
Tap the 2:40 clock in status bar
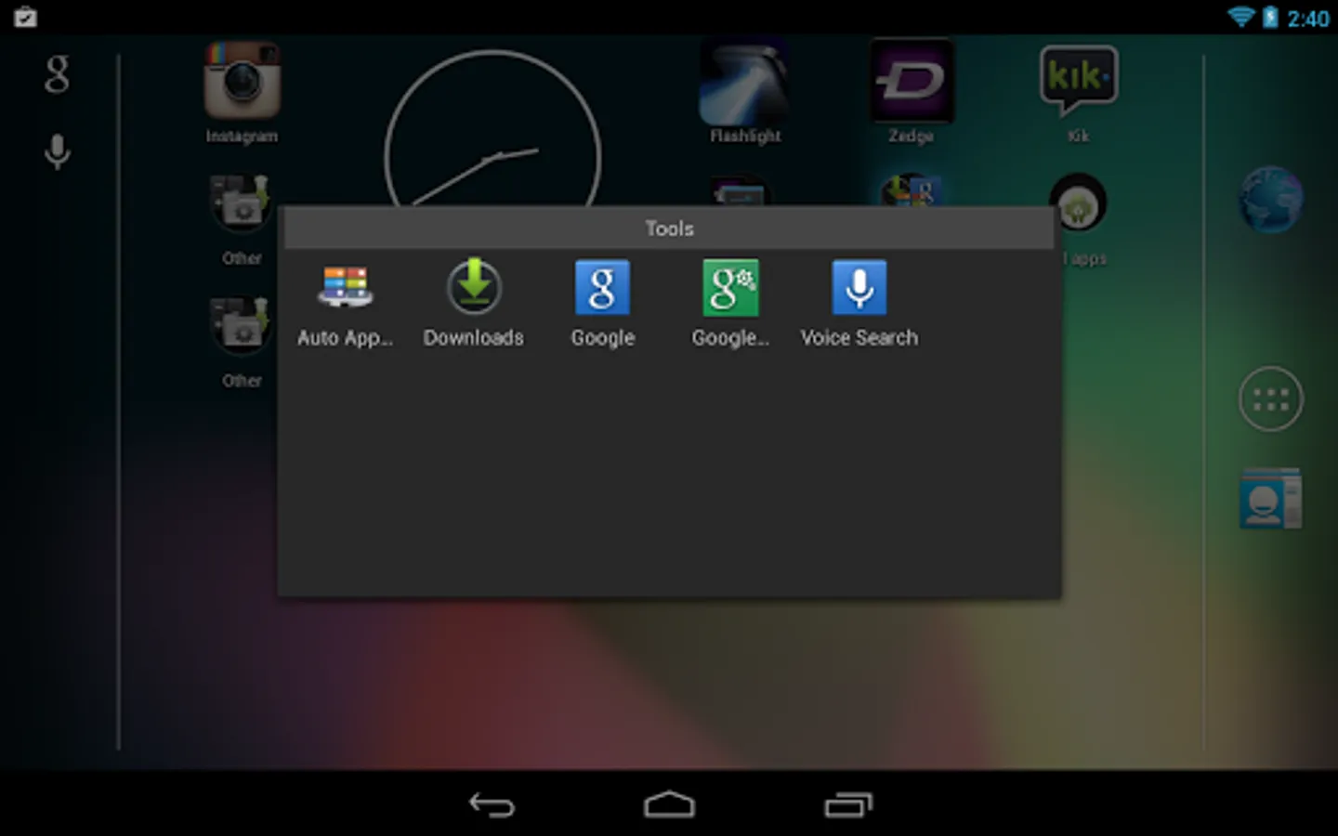pyautogui.click(x=1308, y=19)
